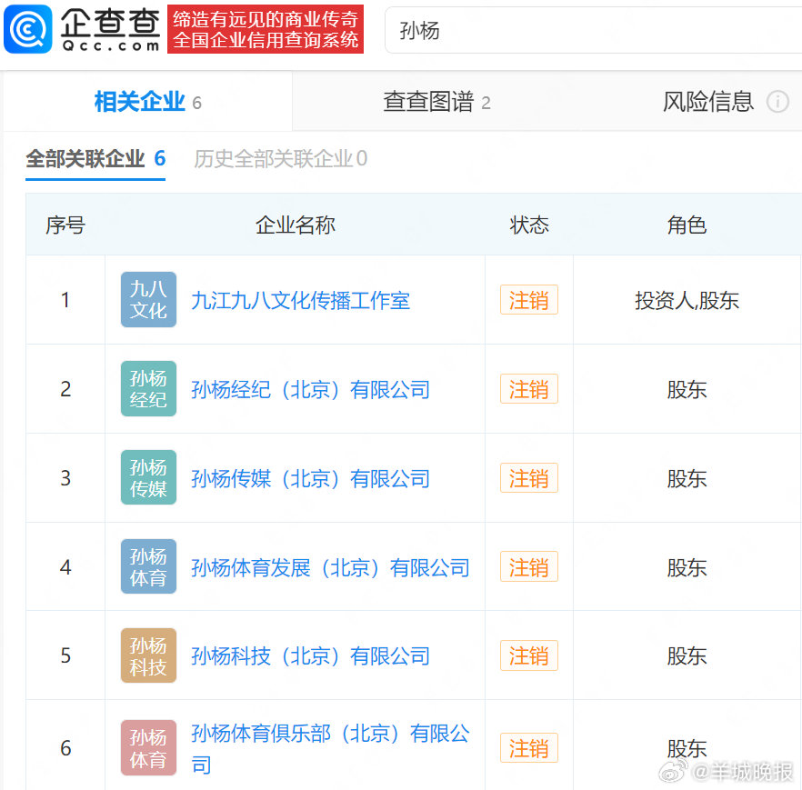Click the 企查查 Qcc.com wordmark
The height and width of the screenshot is (790, 802).
tap(111, 30)
